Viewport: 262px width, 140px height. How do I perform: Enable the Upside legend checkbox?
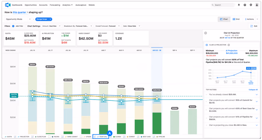coord(81,137)
